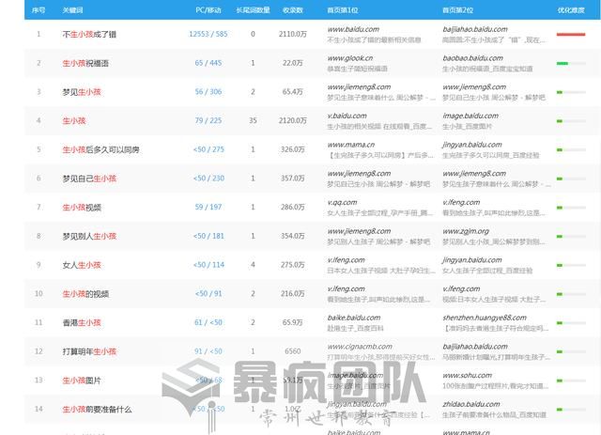
Task: Click the difficulty bar for 香港生小孩
Action: click(571, 322)
